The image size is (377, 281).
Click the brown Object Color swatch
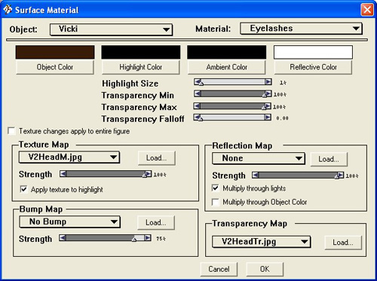(55, 52)
